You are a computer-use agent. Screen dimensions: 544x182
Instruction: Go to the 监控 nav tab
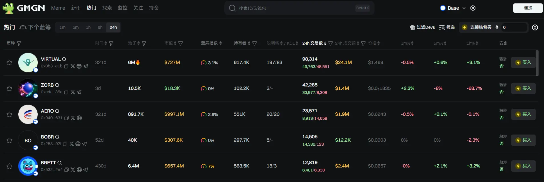tap(123, 8)
